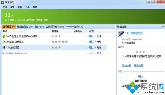Image resolution: width=165 pixels, height=95 pixels.
Task: Open the 查看 menu
Action: coord(20,7)
